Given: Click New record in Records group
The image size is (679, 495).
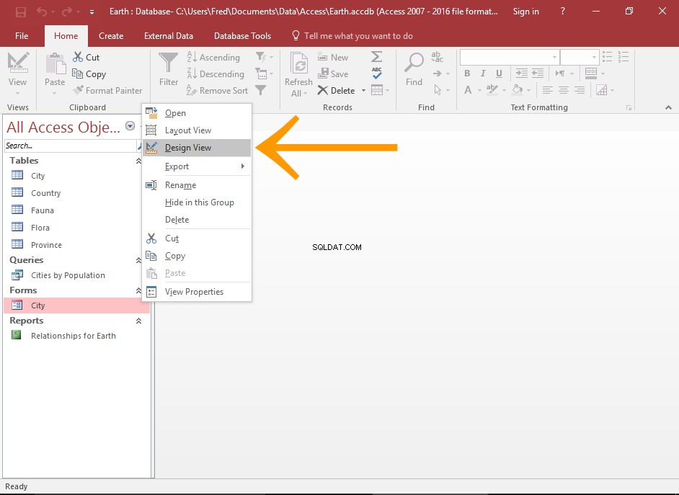Looking at the screenshot, I should click(x=333, y=57).
